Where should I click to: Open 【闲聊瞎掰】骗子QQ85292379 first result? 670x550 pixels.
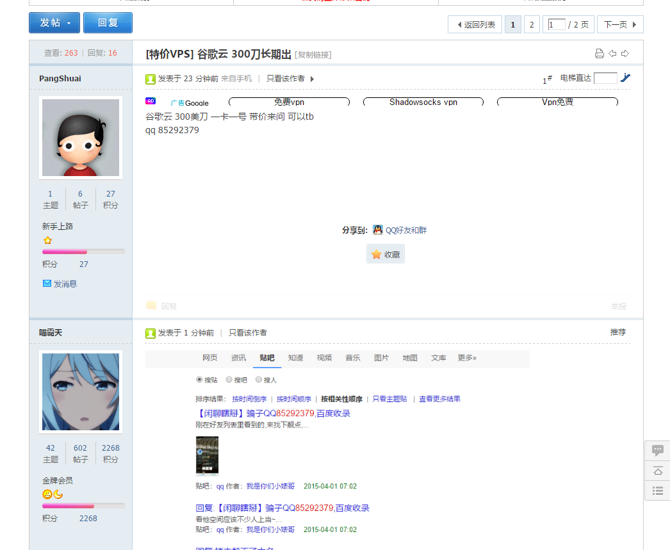tap(273, 414)
